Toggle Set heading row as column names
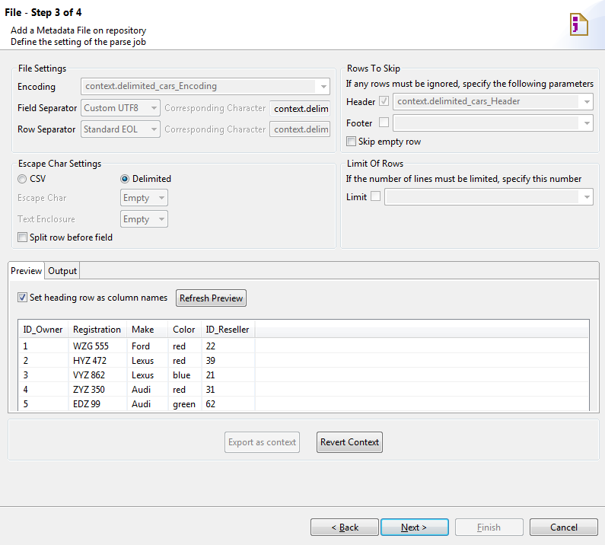The image size is (605, 545). pos(22,298)
